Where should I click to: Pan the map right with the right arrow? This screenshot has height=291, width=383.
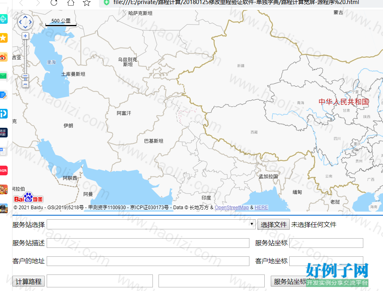(30, 22)
